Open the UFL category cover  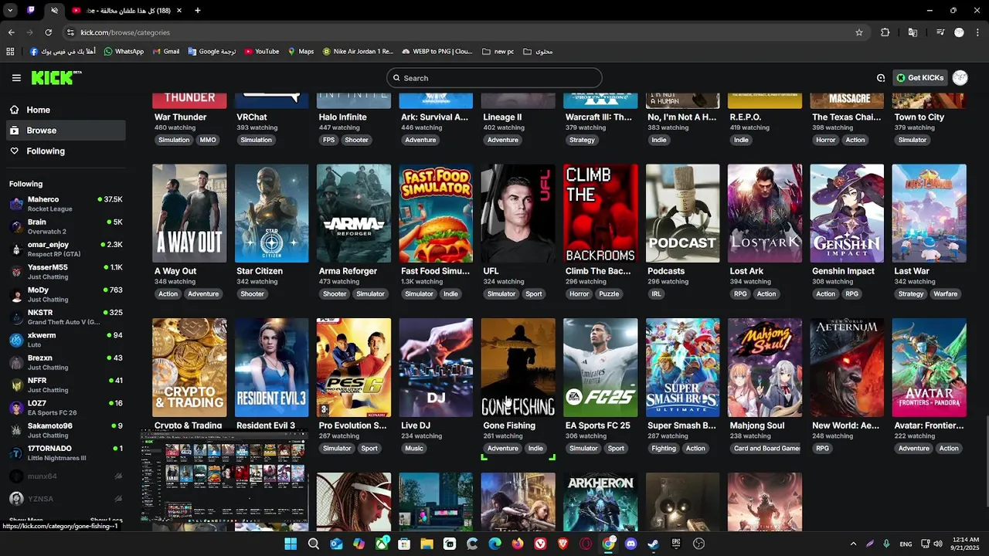click(x=518, y=213)
